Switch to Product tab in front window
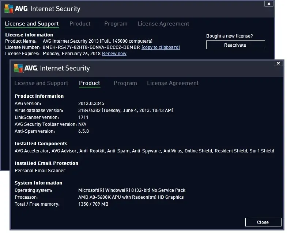This screenshot has height=233, width=287. (90, 83)
